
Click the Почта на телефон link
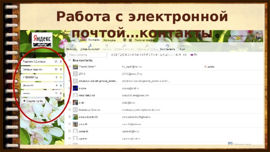[145, 40]
